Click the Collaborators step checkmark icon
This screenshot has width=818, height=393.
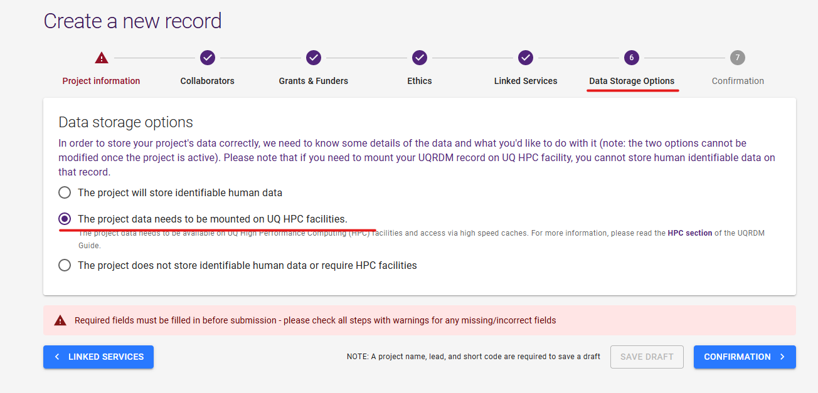tap(208, 58)
